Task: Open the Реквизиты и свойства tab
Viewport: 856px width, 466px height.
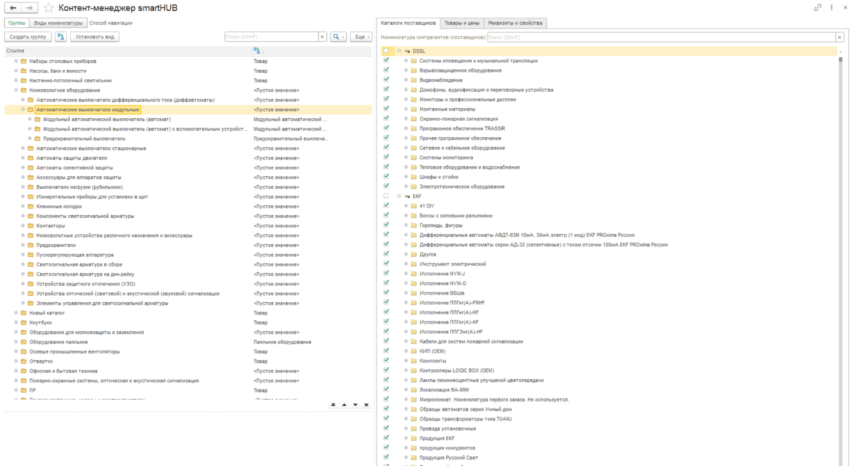Action: pos(515,23)
